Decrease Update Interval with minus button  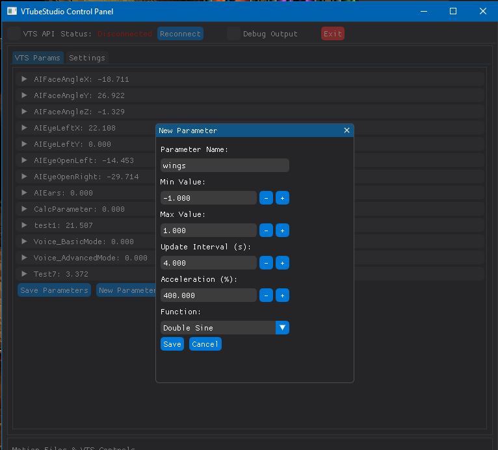pyautogui.click(x=266, y=263)
